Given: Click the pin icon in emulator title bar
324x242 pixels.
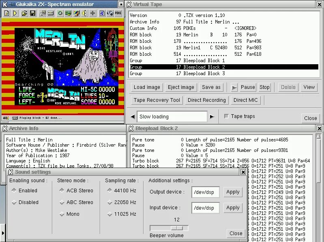Looking at the screenshot, I should point(12,4).
